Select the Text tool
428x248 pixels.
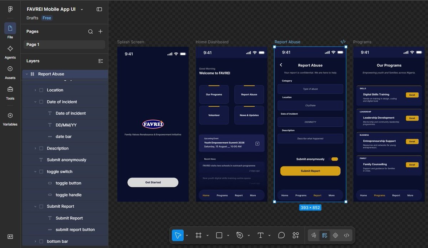260,235
